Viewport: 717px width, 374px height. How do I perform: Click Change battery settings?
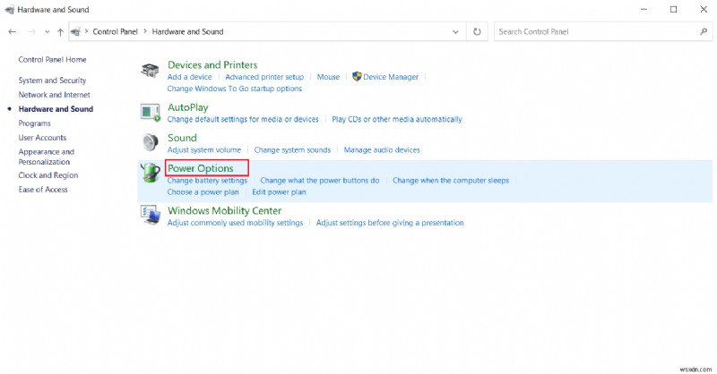207,181
